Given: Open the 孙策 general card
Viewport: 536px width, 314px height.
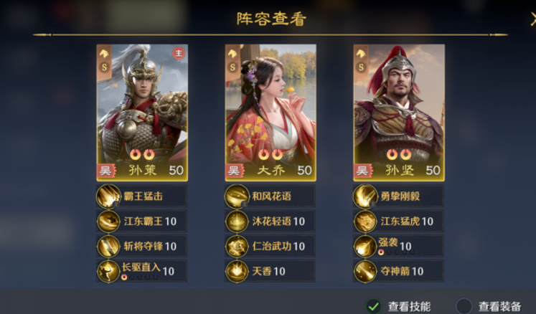Looking at the screenshot, I should click(x=142, y=113).
